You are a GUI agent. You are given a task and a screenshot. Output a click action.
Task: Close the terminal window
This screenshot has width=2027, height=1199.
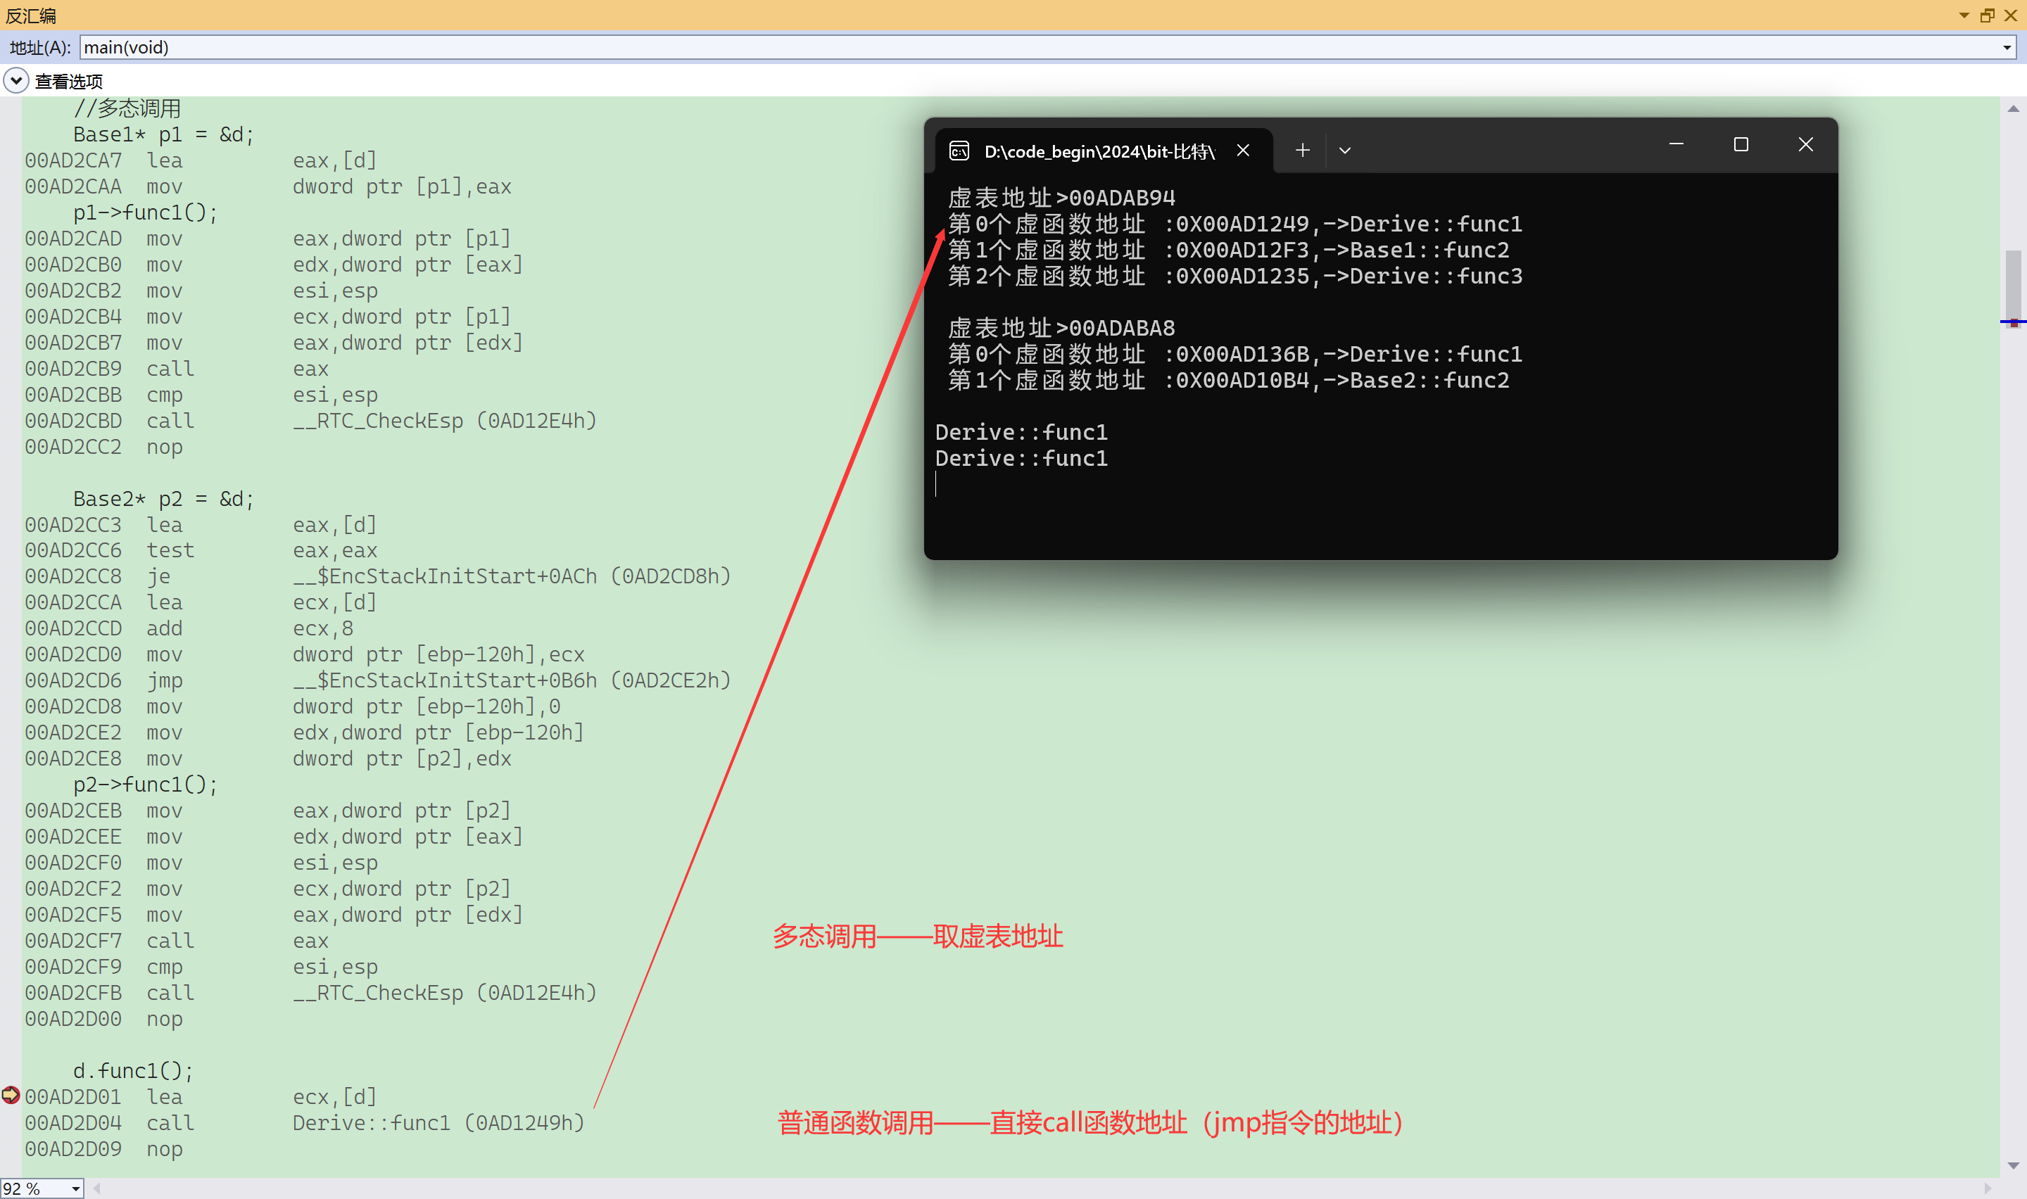(x=1805, y=145)
